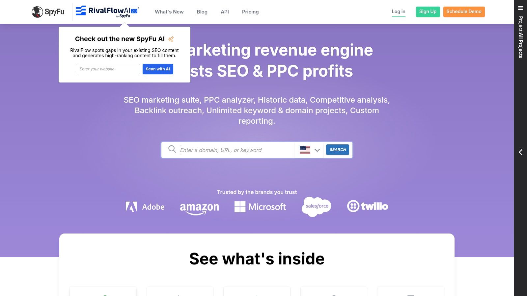Click the Scan with AI button

coord(158,69)
